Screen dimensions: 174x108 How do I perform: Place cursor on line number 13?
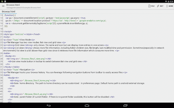(1, 15)
